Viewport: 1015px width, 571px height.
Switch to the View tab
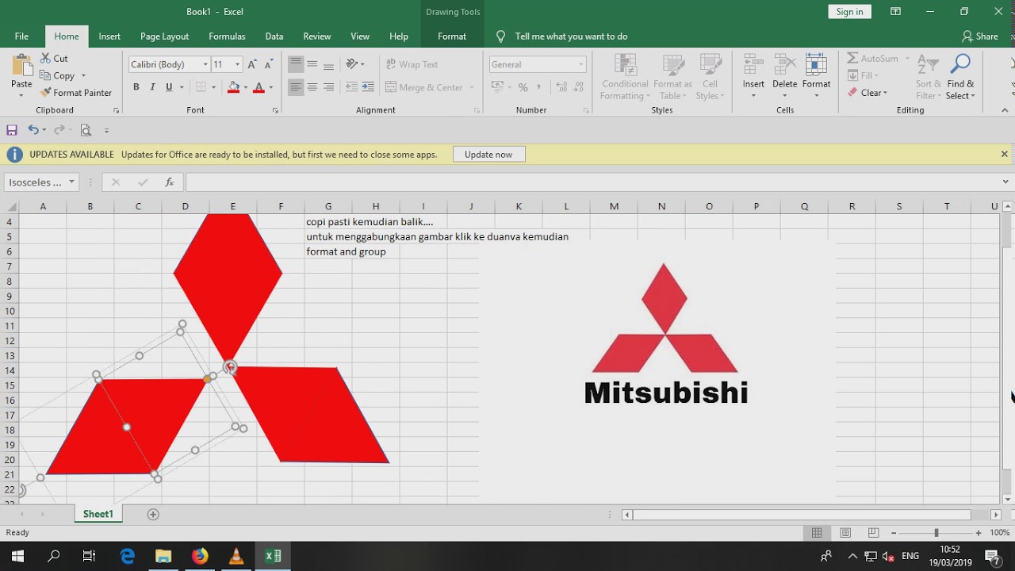point(360,36)
